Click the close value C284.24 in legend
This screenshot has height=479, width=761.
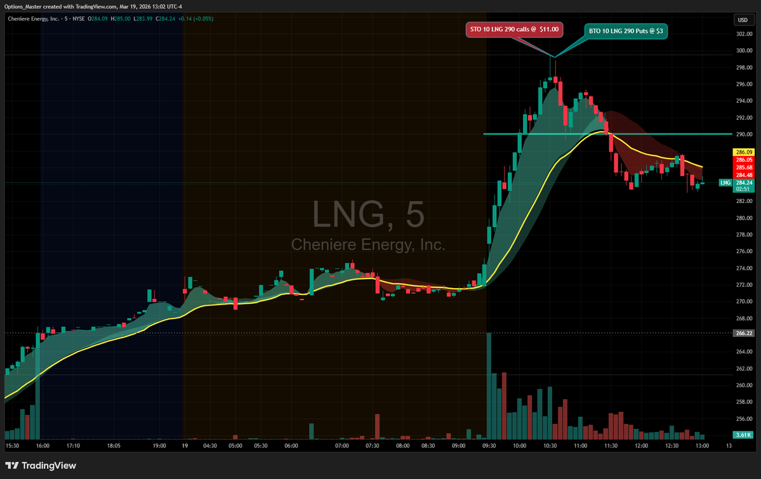pos(165,19)
